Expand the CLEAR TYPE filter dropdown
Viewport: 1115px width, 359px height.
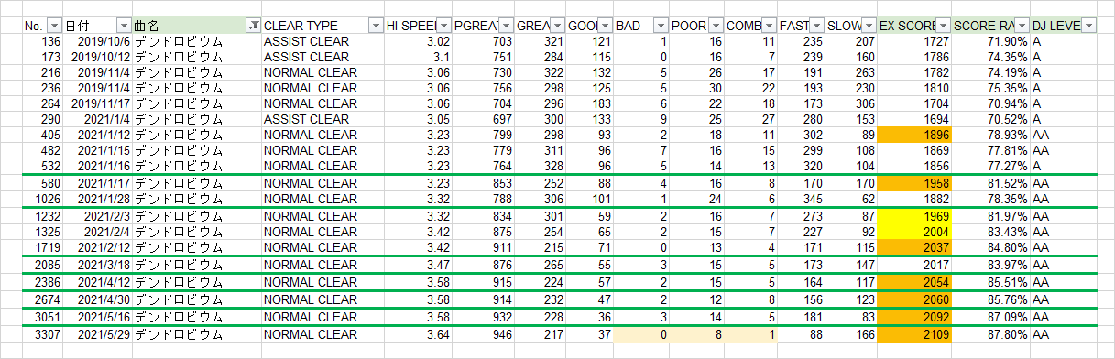tap(375, 26)
